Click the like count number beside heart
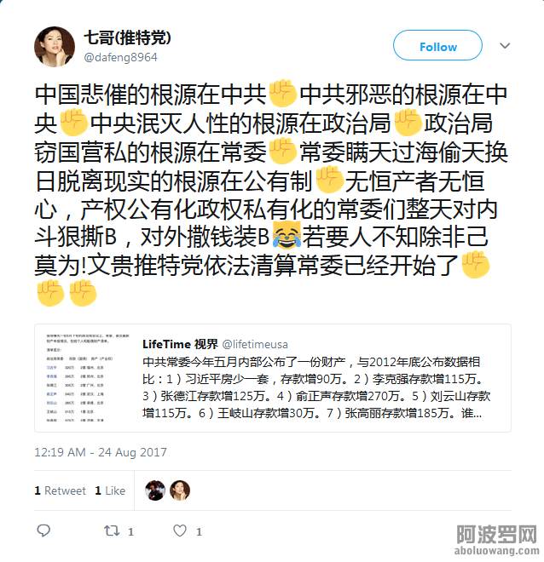The image size is (544, 562). 199,531
